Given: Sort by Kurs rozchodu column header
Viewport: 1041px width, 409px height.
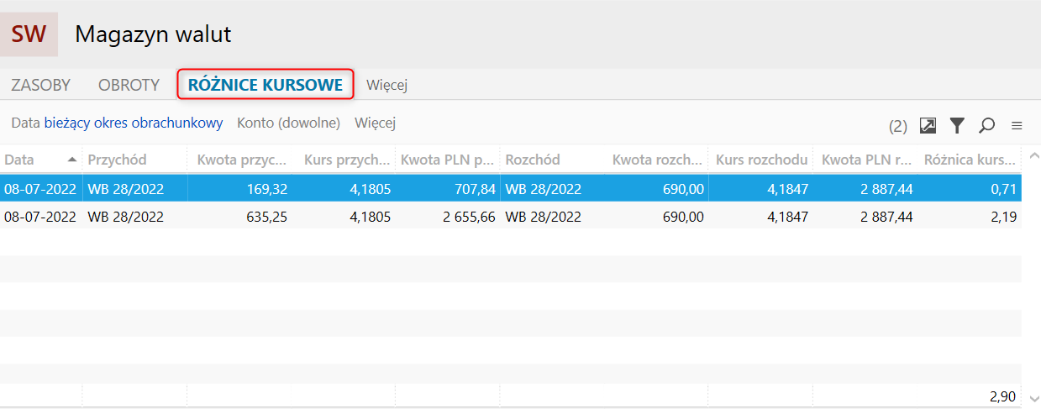Looking at the screenshot, I should tap(760, 160).
